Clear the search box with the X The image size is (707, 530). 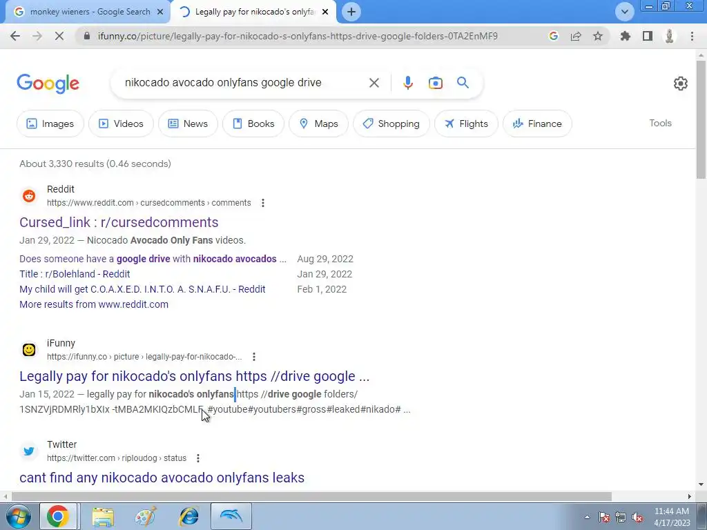pyautogui.click(x=374, y=83)
